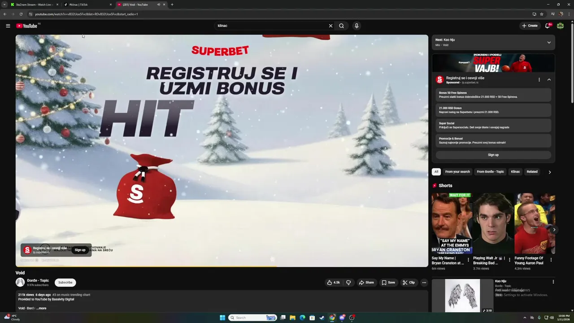
Task: Subscribe to Đorđe - Topic
Action: (x=65, y=283)
